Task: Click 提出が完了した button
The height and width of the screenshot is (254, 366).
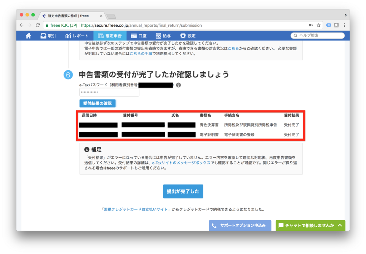Action: point(183,191)
